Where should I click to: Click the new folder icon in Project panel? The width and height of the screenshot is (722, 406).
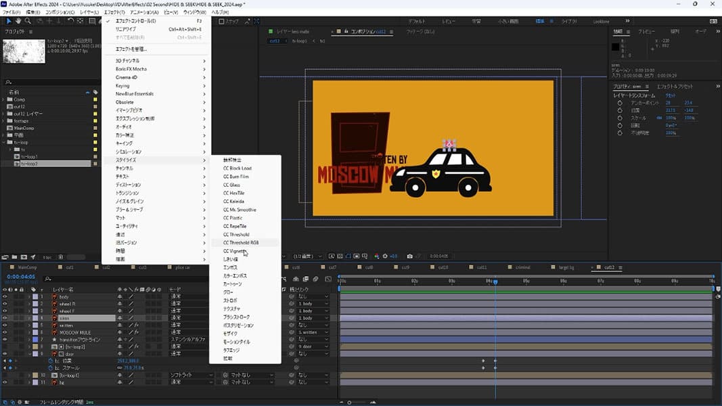point(15,257)
